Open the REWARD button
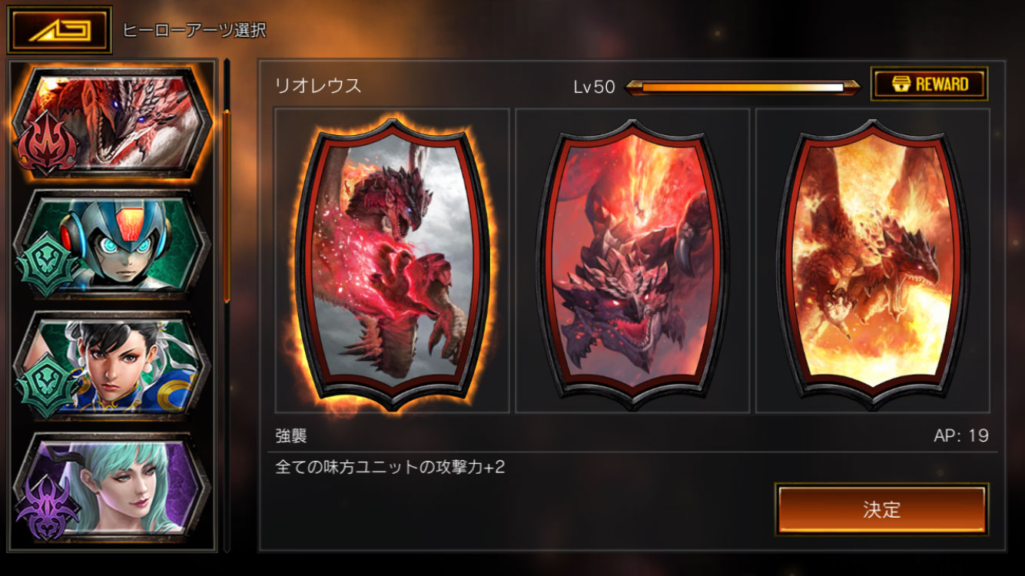This screenshot has height=576, width=1025. (x=929, y=84)
